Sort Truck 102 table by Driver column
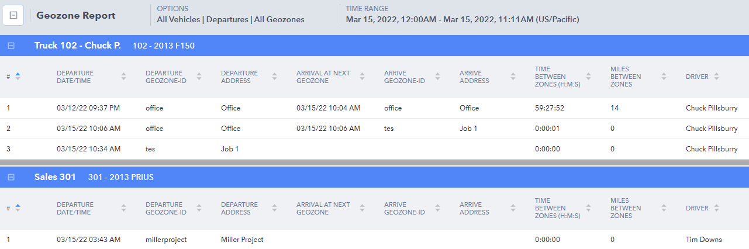 [x=716, y=77]
